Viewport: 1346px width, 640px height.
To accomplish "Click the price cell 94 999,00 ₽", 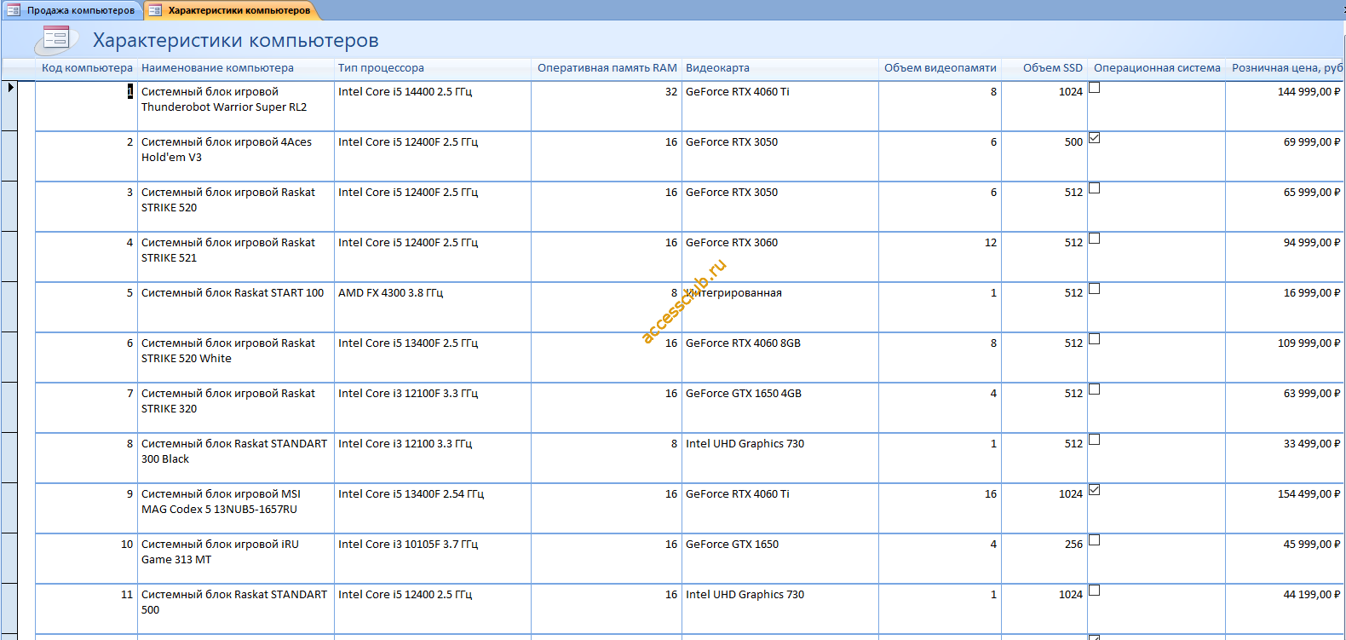I will (x=1284, y=257).
